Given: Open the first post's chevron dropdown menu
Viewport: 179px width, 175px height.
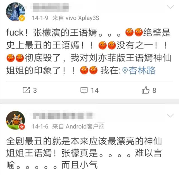Looking at the screenshot, I should coord(170,7).
